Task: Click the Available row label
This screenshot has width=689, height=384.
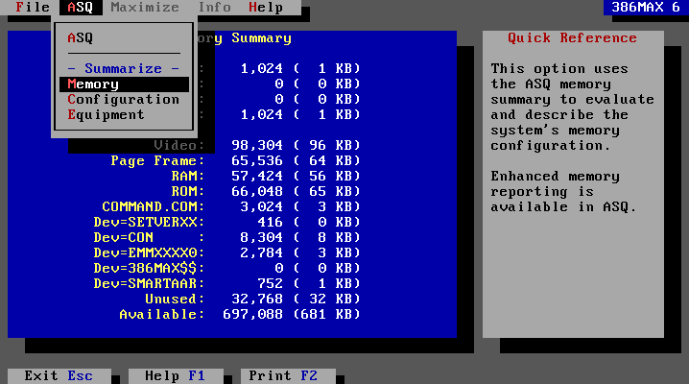Action: 162,315
